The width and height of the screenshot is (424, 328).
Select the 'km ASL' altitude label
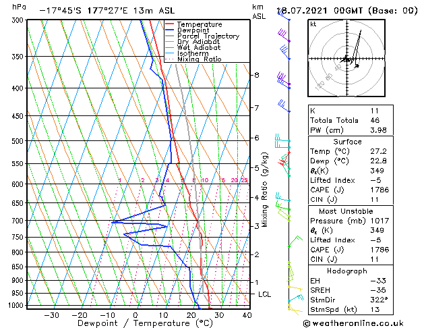[x=259, y=11]
